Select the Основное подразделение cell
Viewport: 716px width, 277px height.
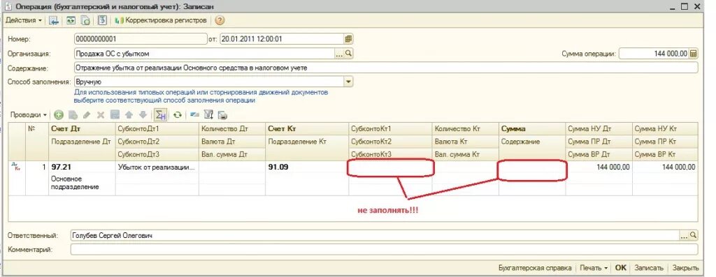tap(83, 183)
